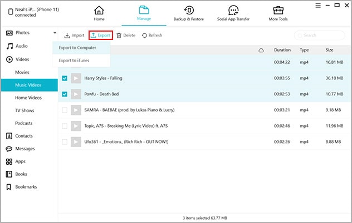Click the Bookmarks ribbon icon
Image resolution: width=352 pixels, height=223 pixels.
[x=8, y=187]
